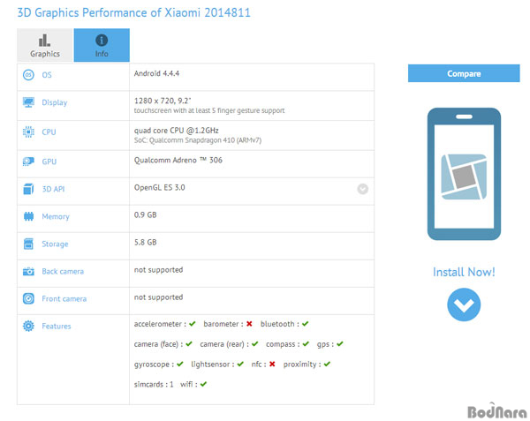Click the Memory chip icon

[x=28, y=216]
